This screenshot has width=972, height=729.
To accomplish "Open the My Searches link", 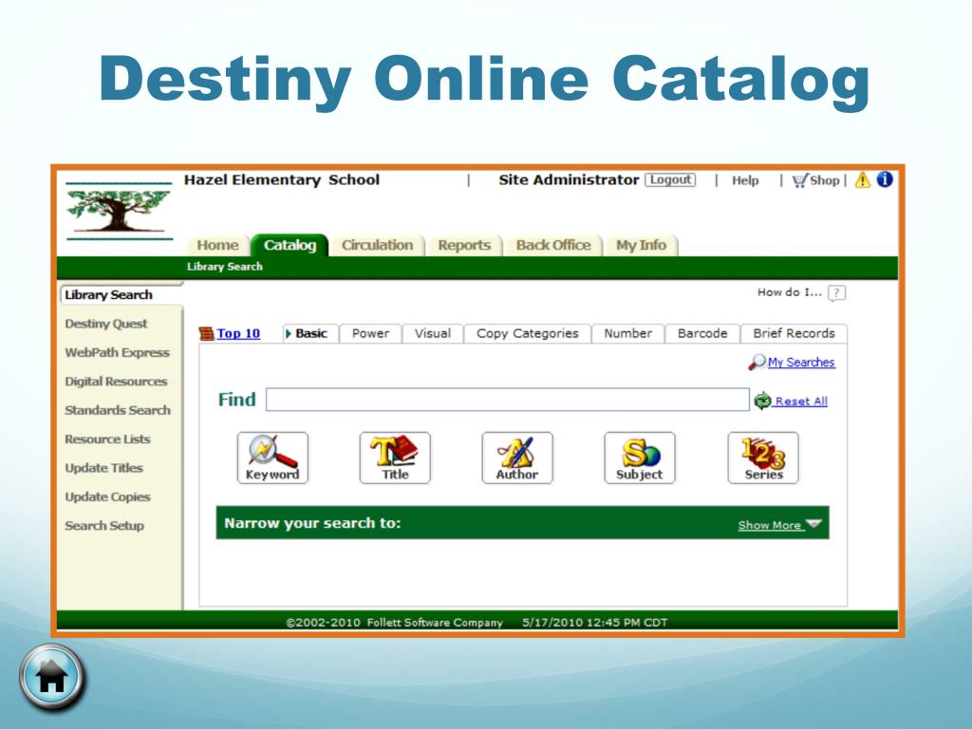I will [801, 362].
